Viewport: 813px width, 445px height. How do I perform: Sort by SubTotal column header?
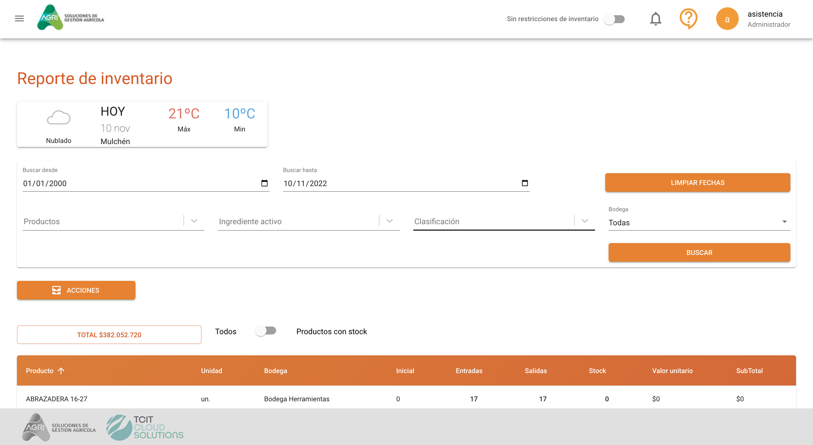(x=749, y=371)
